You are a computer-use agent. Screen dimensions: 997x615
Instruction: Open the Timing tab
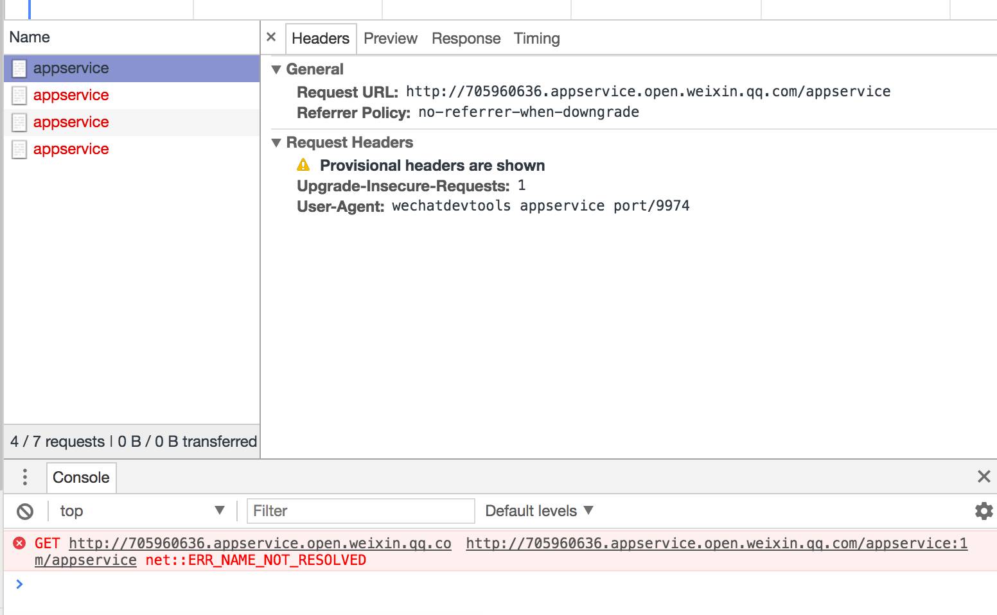[536, 39]
